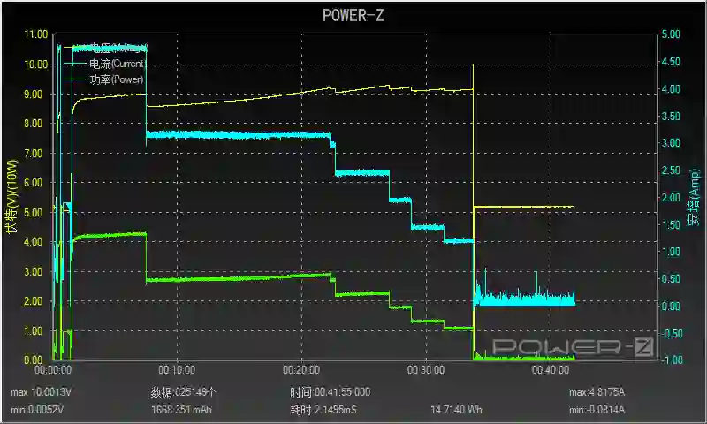Screen dimensions: 707x424
Task: Click the 4.50 ampere axis label
Action: 671,62
